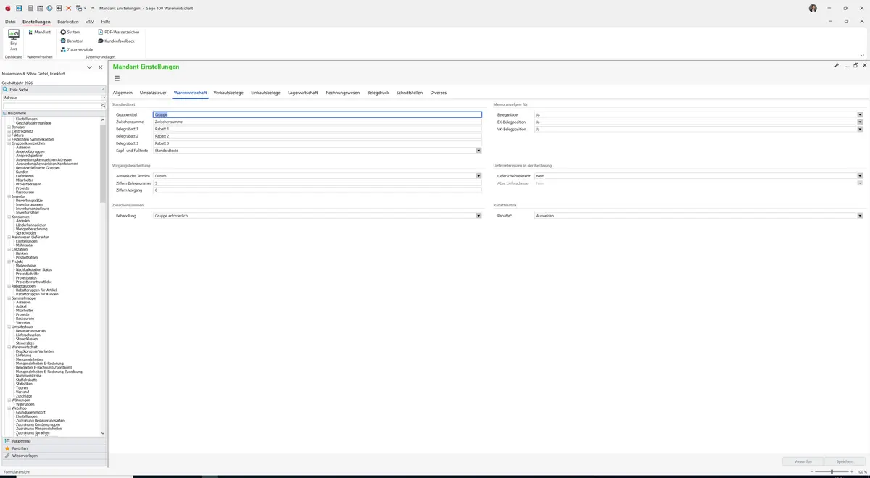Image resolution: width=870 pixels, height=478 pixels.
Task: Open the Favoriten pane button
Action: [54, 448]
